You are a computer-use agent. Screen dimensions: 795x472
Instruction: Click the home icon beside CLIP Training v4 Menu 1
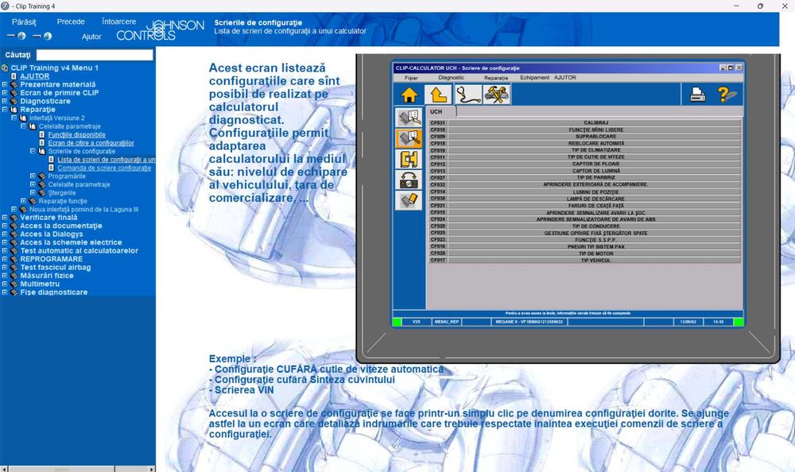pos(5,68)
